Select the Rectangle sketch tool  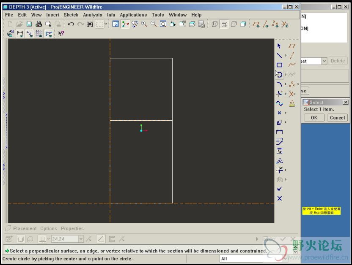click(279, 65)
